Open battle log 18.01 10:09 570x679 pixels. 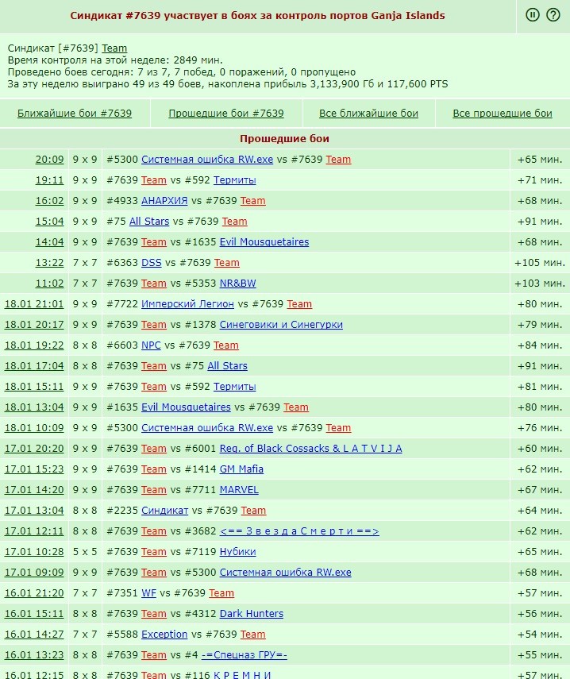pos(34,428)
